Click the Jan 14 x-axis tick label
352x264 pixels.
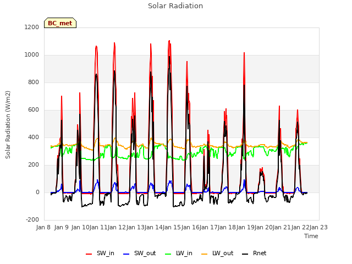[153, 227]
